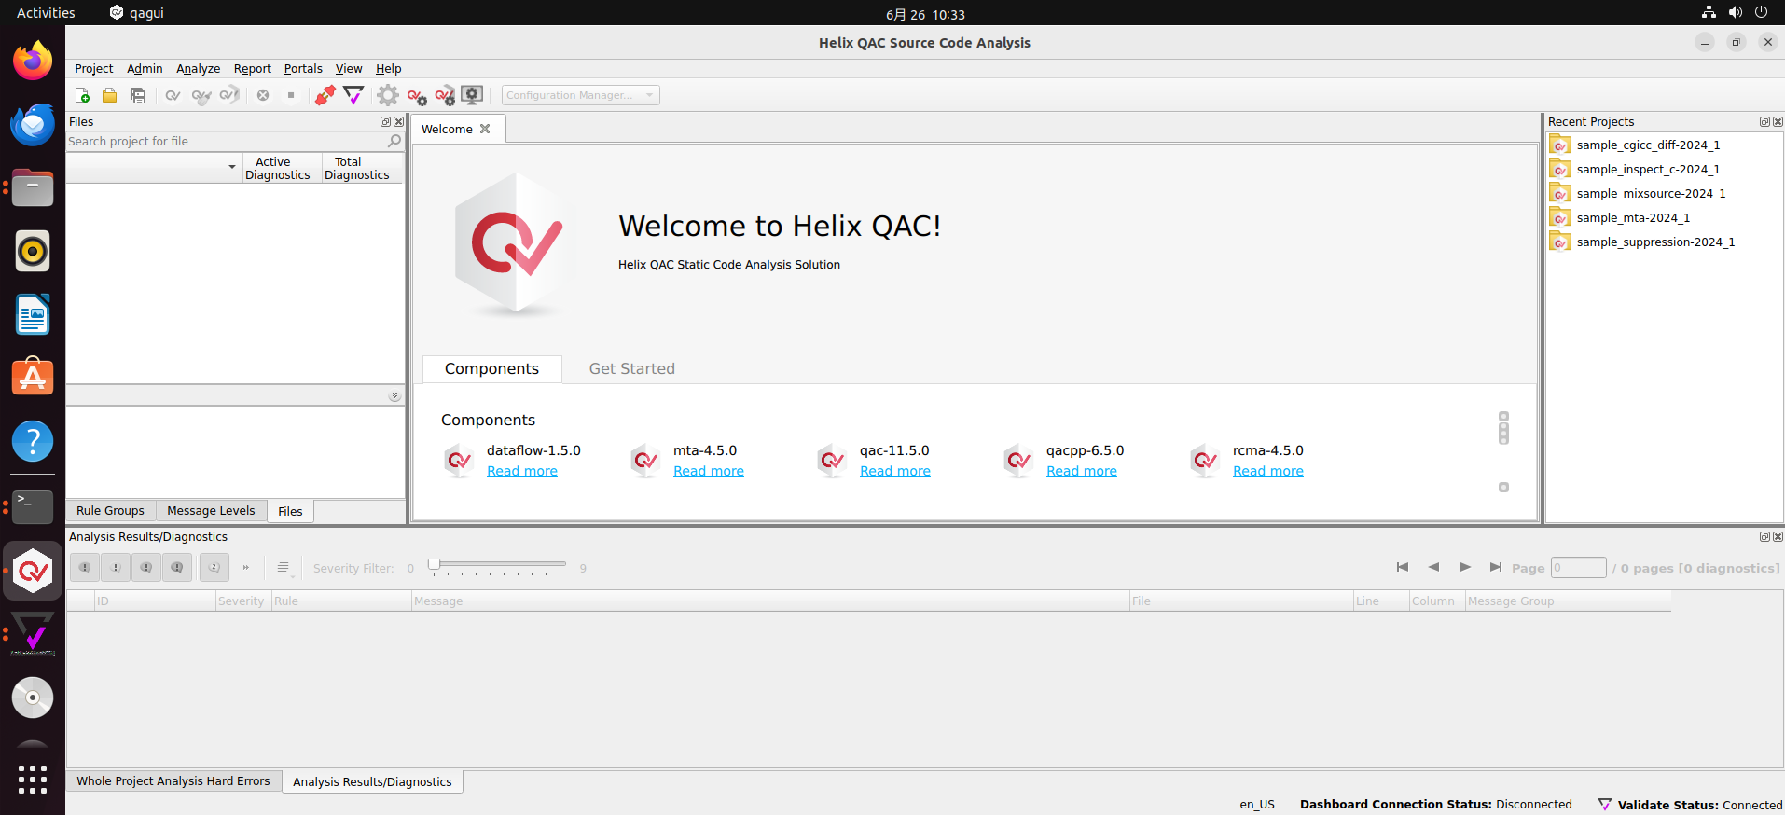Click the stop analysis square icon
The image size is (1785, 815).
point(291,95)
